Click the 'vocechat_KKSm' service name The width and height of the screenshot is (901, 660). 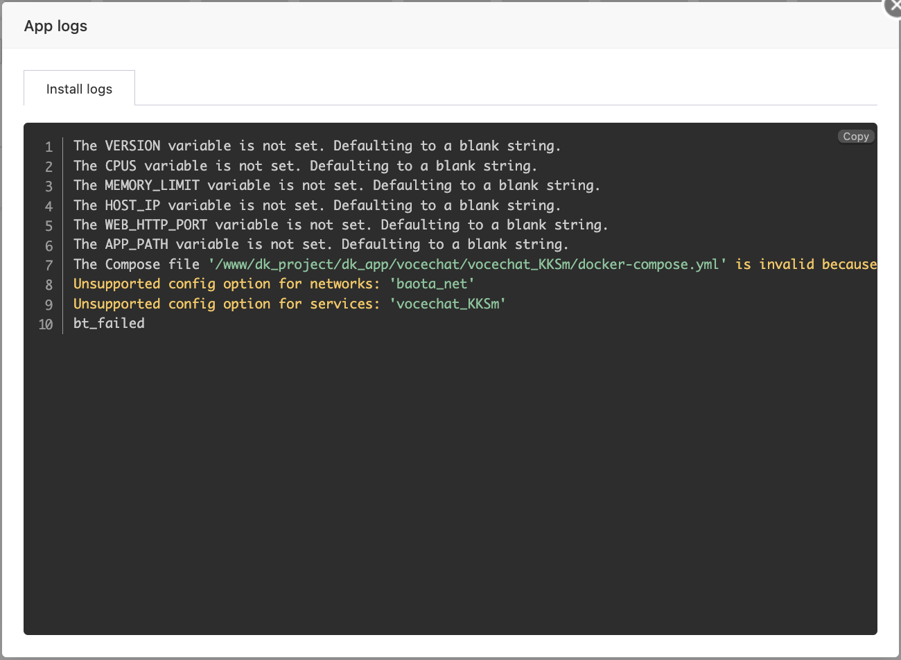(447, 304)
